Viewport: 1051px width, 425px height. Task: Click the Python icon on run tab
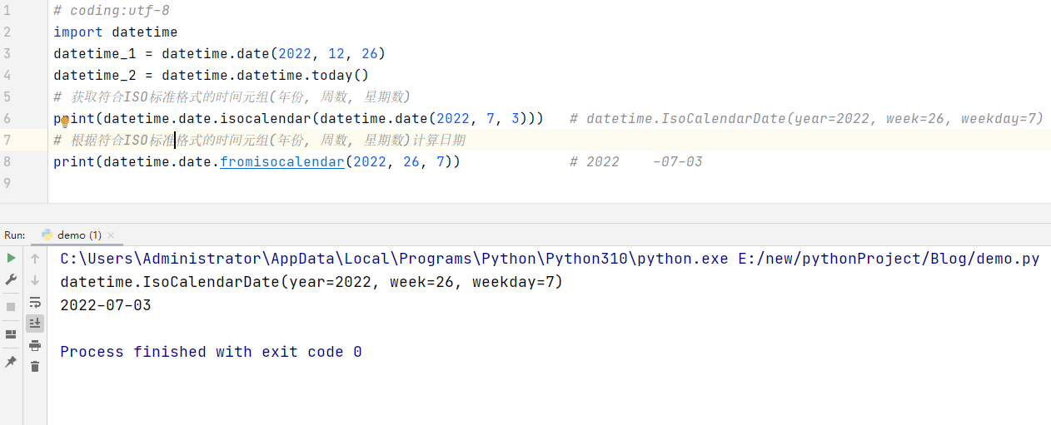[x=47, y=235]
